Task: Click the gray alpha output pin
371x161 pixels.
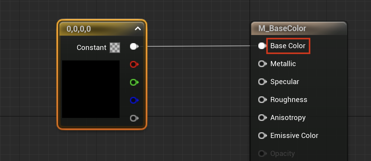Action: coord(134,118)
